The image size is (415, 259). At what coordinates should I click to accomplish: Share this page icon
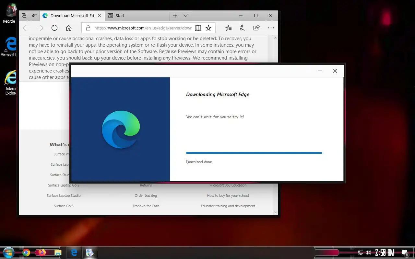point(256,28)
